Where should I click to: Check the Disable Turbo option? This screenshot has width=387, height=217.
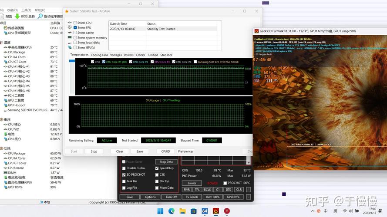pos(124,168)
